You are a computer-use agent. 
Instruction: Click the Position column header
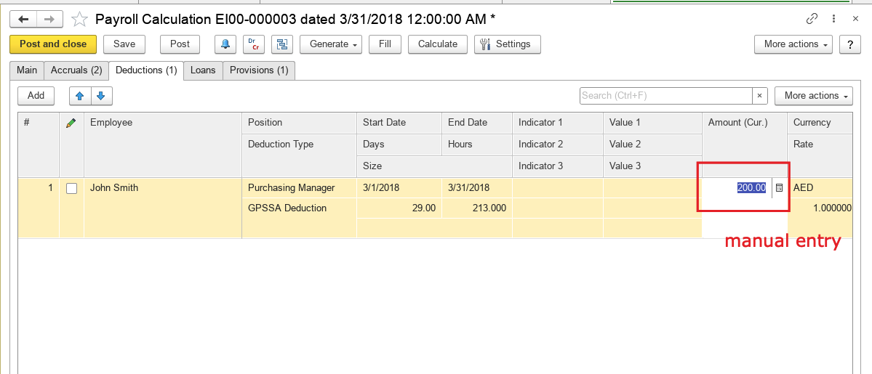tap(299, 123)
